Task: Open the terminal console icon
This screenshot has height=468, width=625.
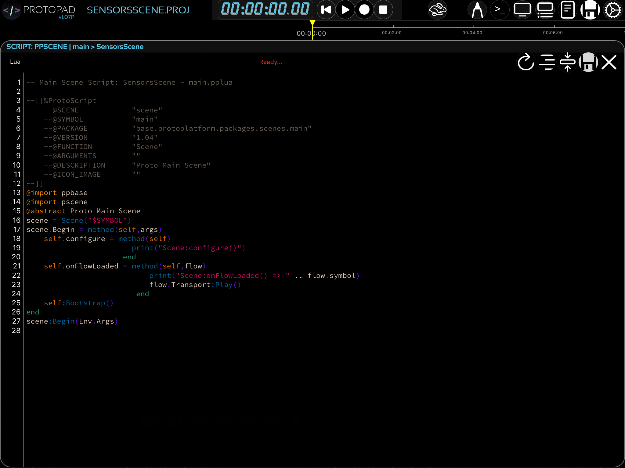Action: pyautogui.click(x=500, y=10)
